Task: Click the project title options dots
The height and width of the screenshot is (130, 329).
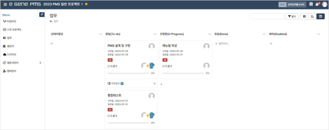Action: pyautogui.click(x=82, y=4)
